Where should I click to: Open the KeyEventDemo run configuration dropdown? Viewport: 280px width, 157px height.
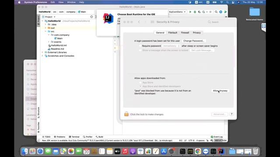[177, 12]
